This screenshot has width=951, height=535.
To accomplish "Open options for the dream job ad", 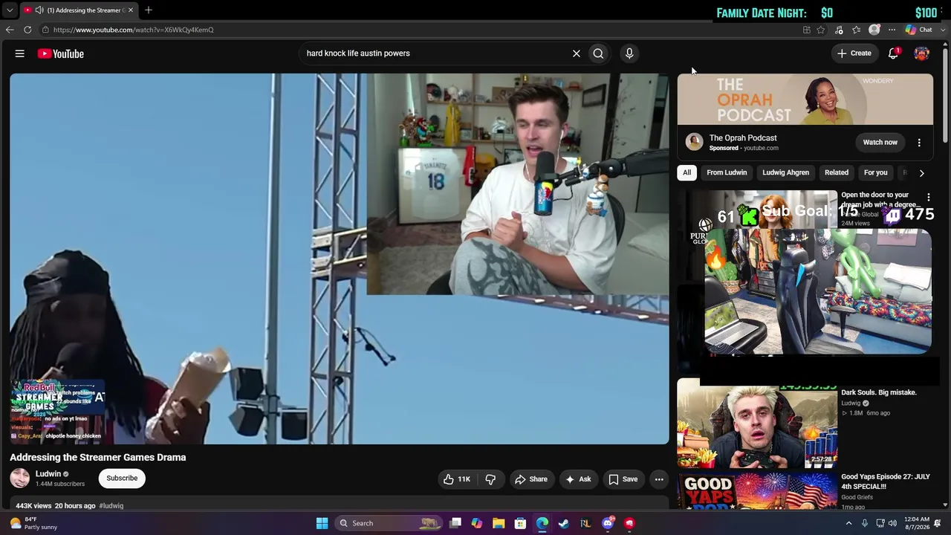I will pyautogui.click(x=928, y=198).
